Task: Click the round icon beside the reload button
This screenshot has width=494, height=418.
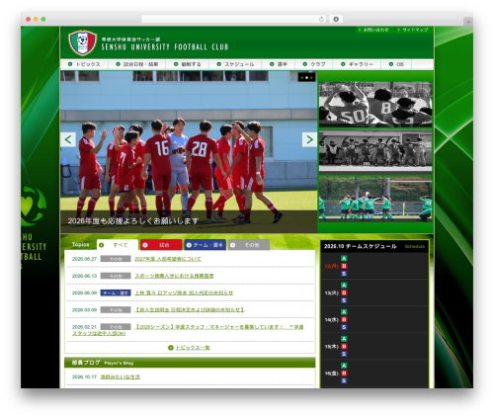Action: click(336, 19)
